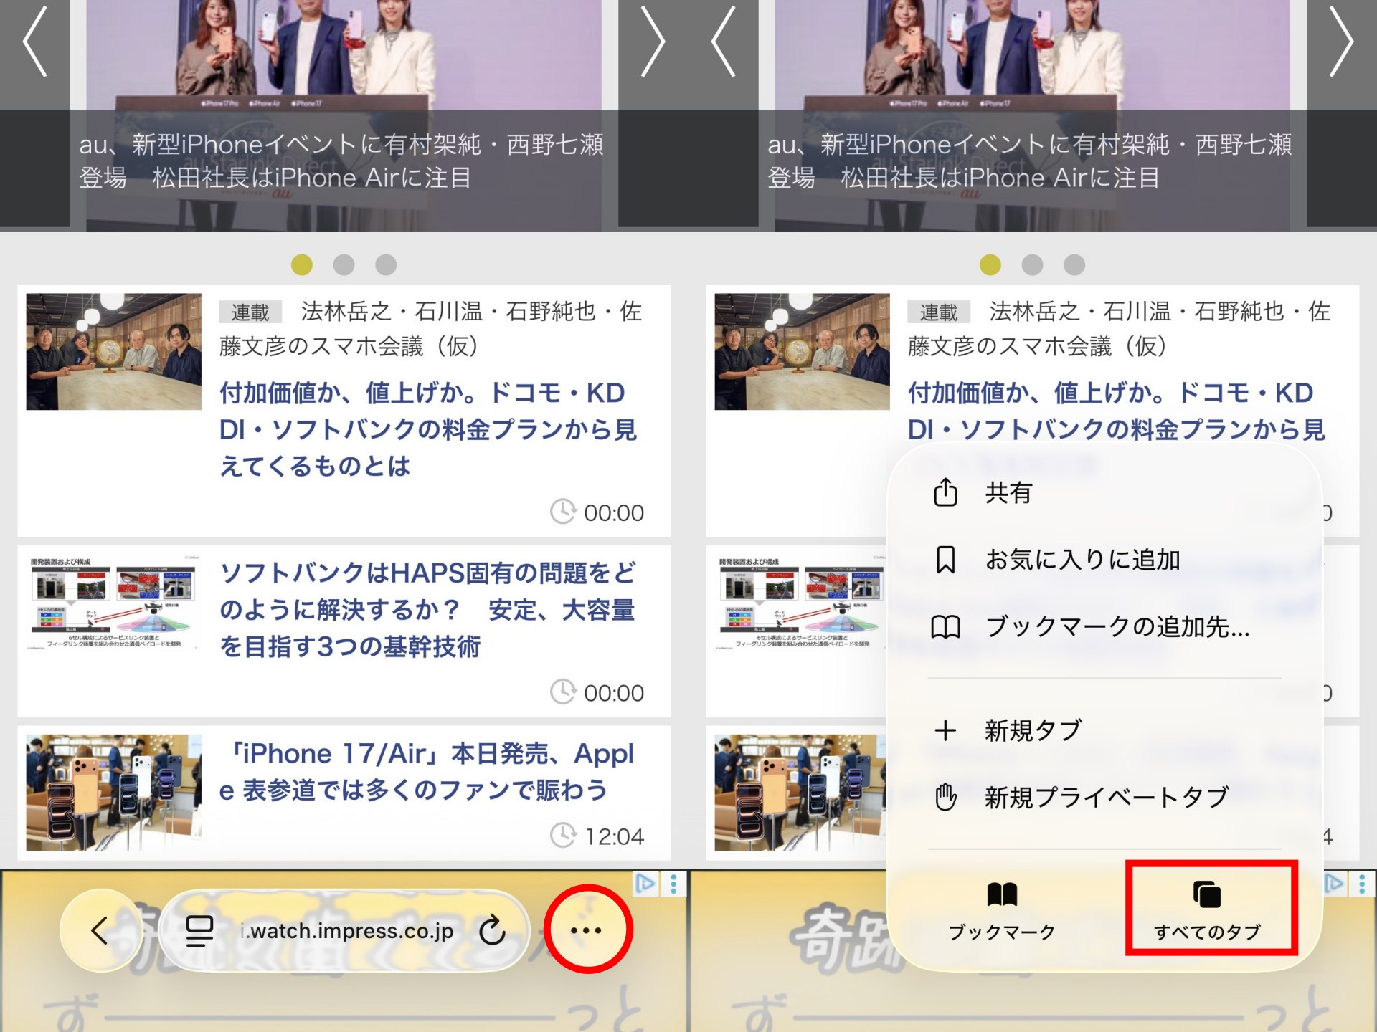Viewport: 1377px width, 1032px height.
Task: Open the tabs icon above すべてのタブ
Action: click(1208, 894)
